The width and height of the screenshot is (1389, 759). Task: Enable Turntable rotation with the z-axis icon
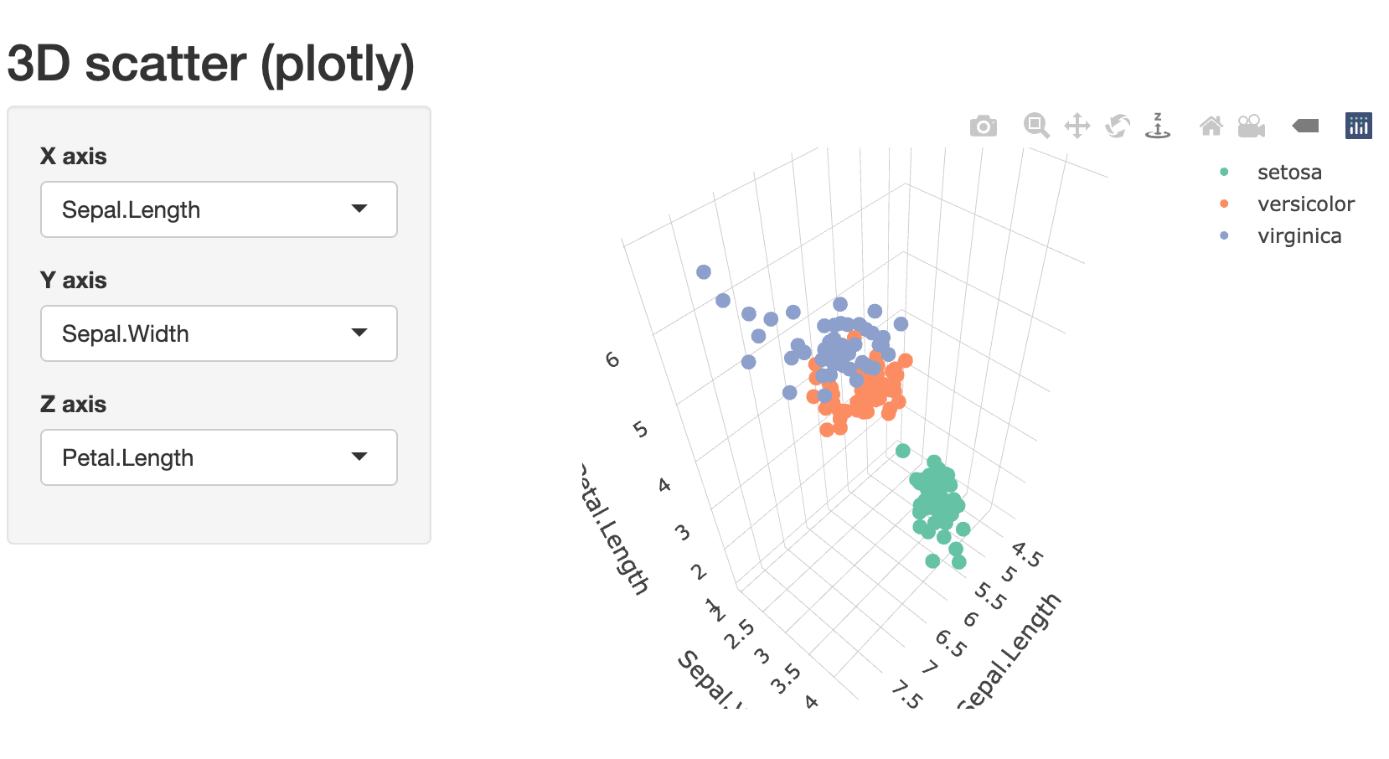point(1158,126)
